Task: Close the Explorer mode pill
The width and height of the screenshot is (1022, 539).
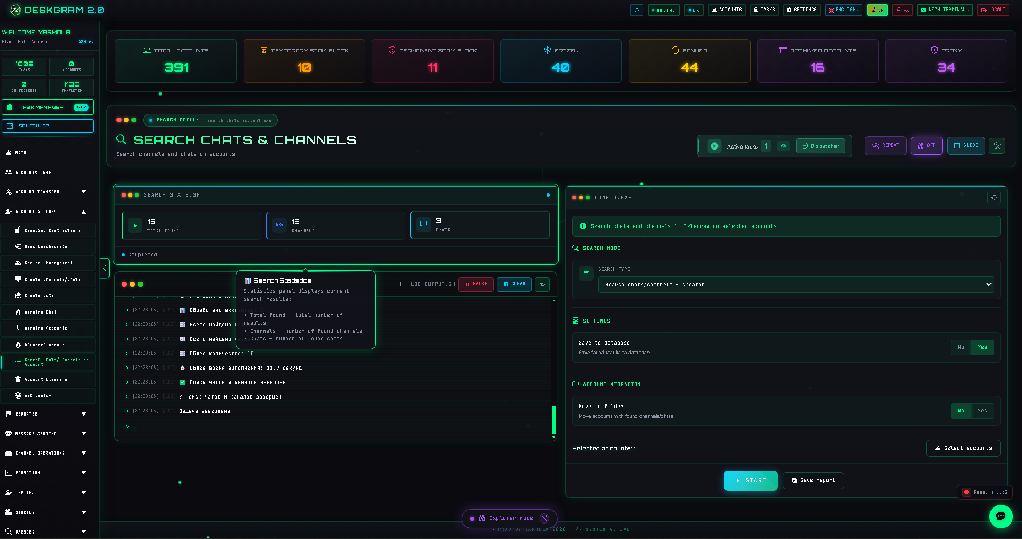Action: tap(544, 518)
